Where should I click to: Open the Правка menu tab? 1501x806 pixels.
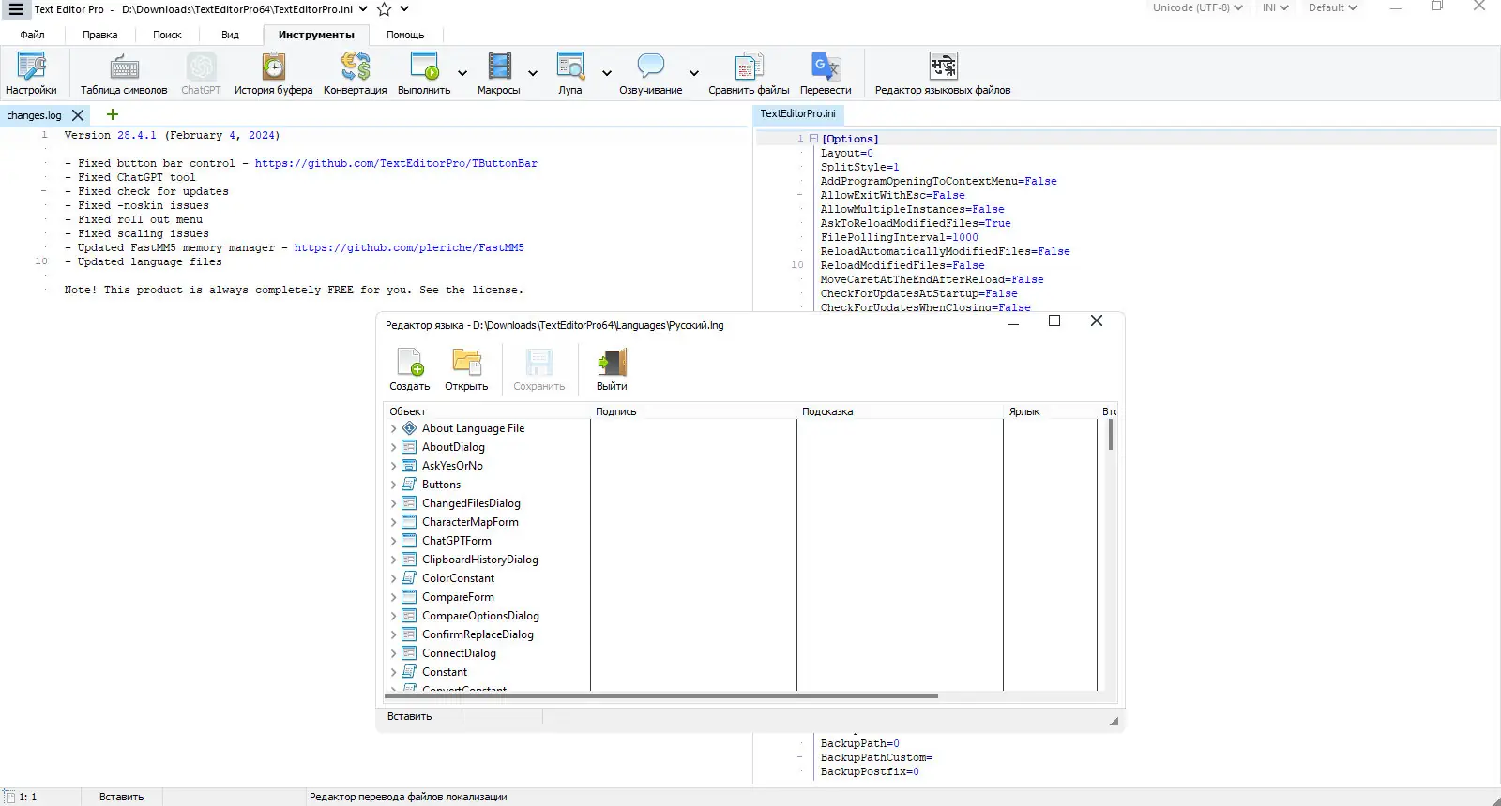coord(100,35)
